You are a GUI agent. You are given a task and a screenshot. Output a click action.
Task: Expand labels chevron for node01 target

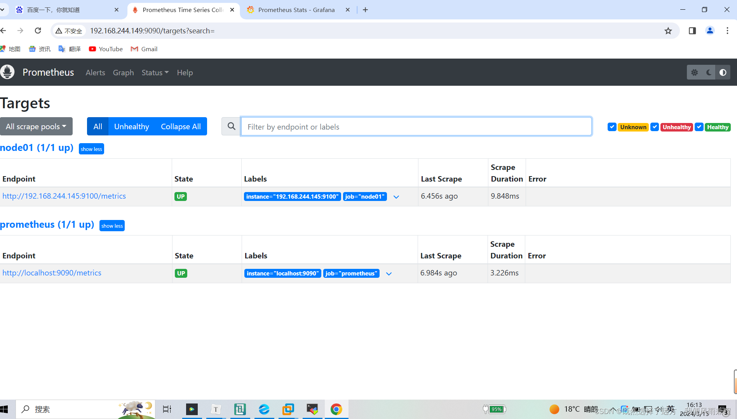396,197
